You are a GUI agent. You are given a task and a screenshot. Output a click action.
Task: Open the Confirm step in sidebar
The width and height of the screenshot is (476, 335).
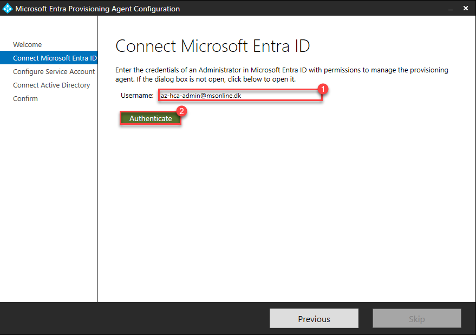tap(25, 98)
